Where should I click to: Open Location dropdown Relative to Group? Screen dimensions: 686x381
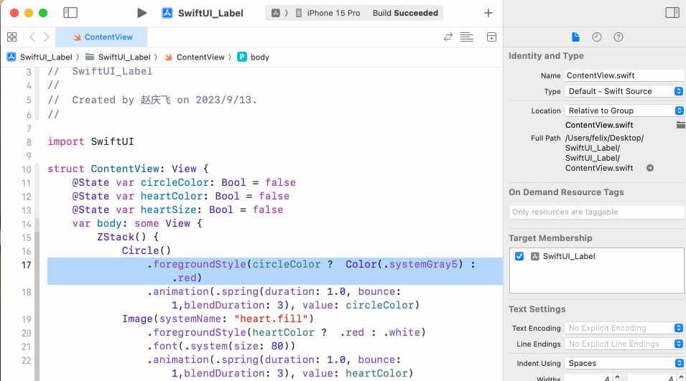624,110
